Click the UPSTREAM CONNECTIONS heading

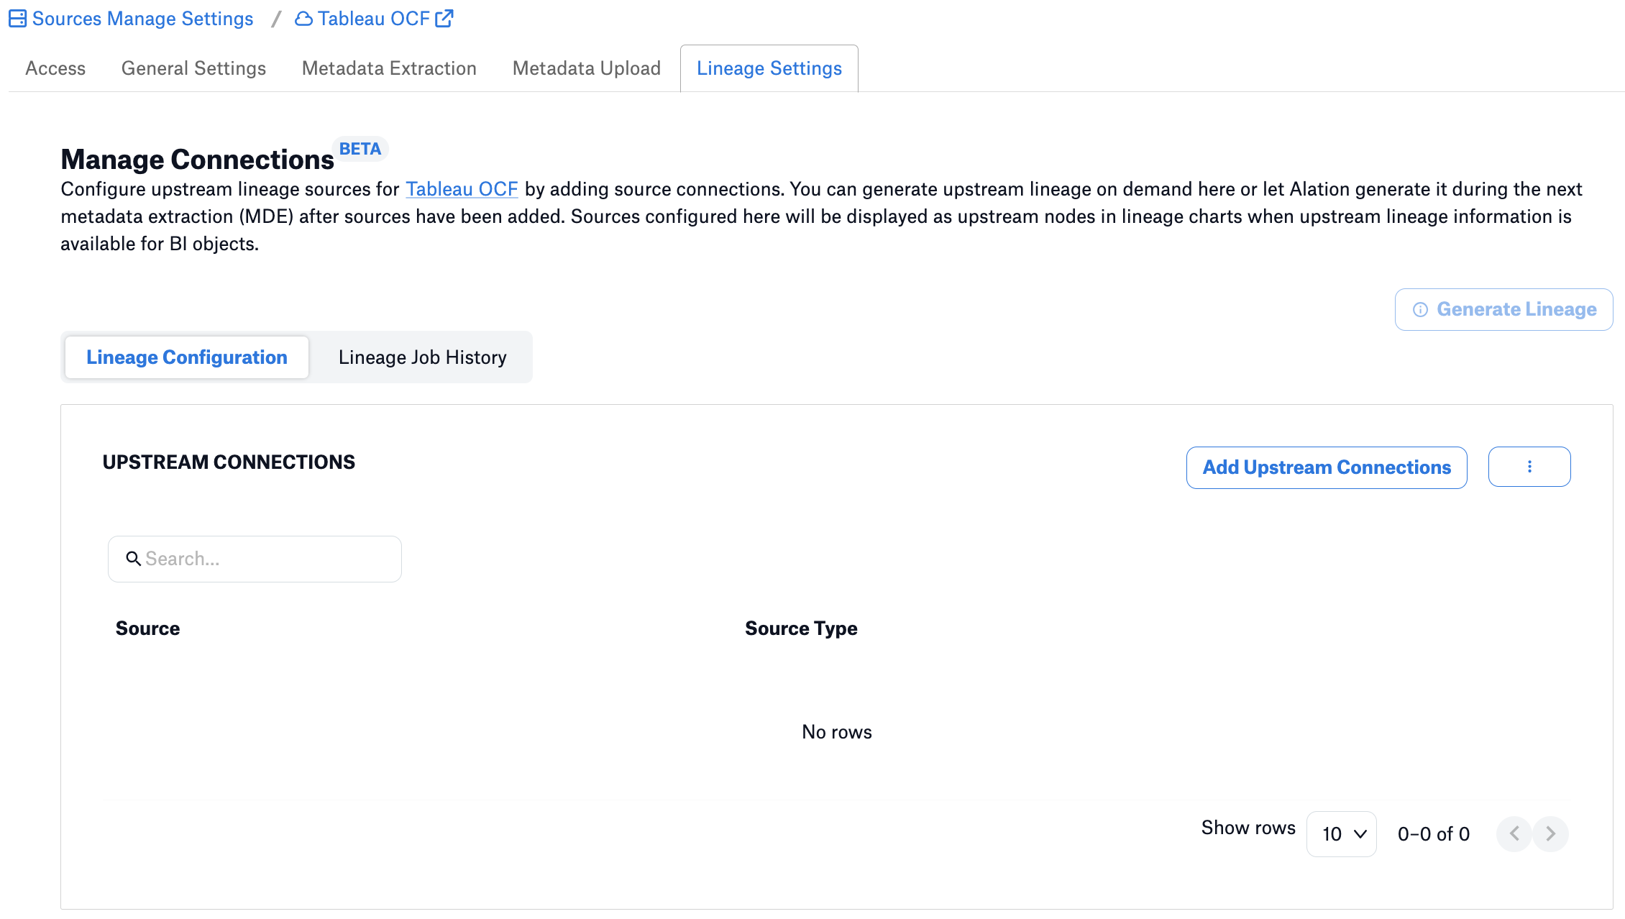[229, 462]
